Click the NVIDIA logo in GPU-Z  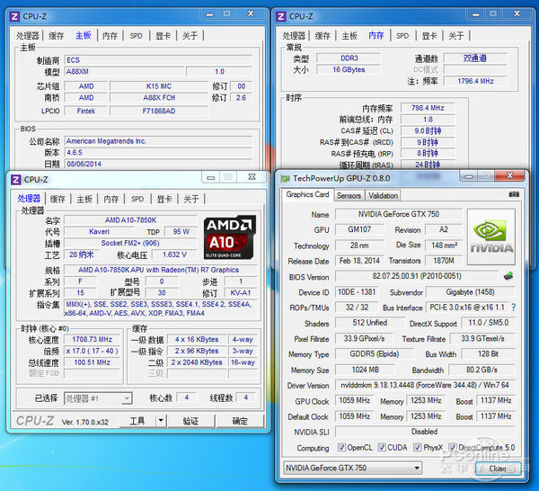point(489,237)
